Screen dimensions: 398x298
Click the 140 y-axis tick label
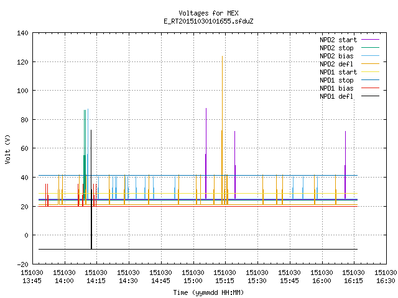click(x=22, y=33)
